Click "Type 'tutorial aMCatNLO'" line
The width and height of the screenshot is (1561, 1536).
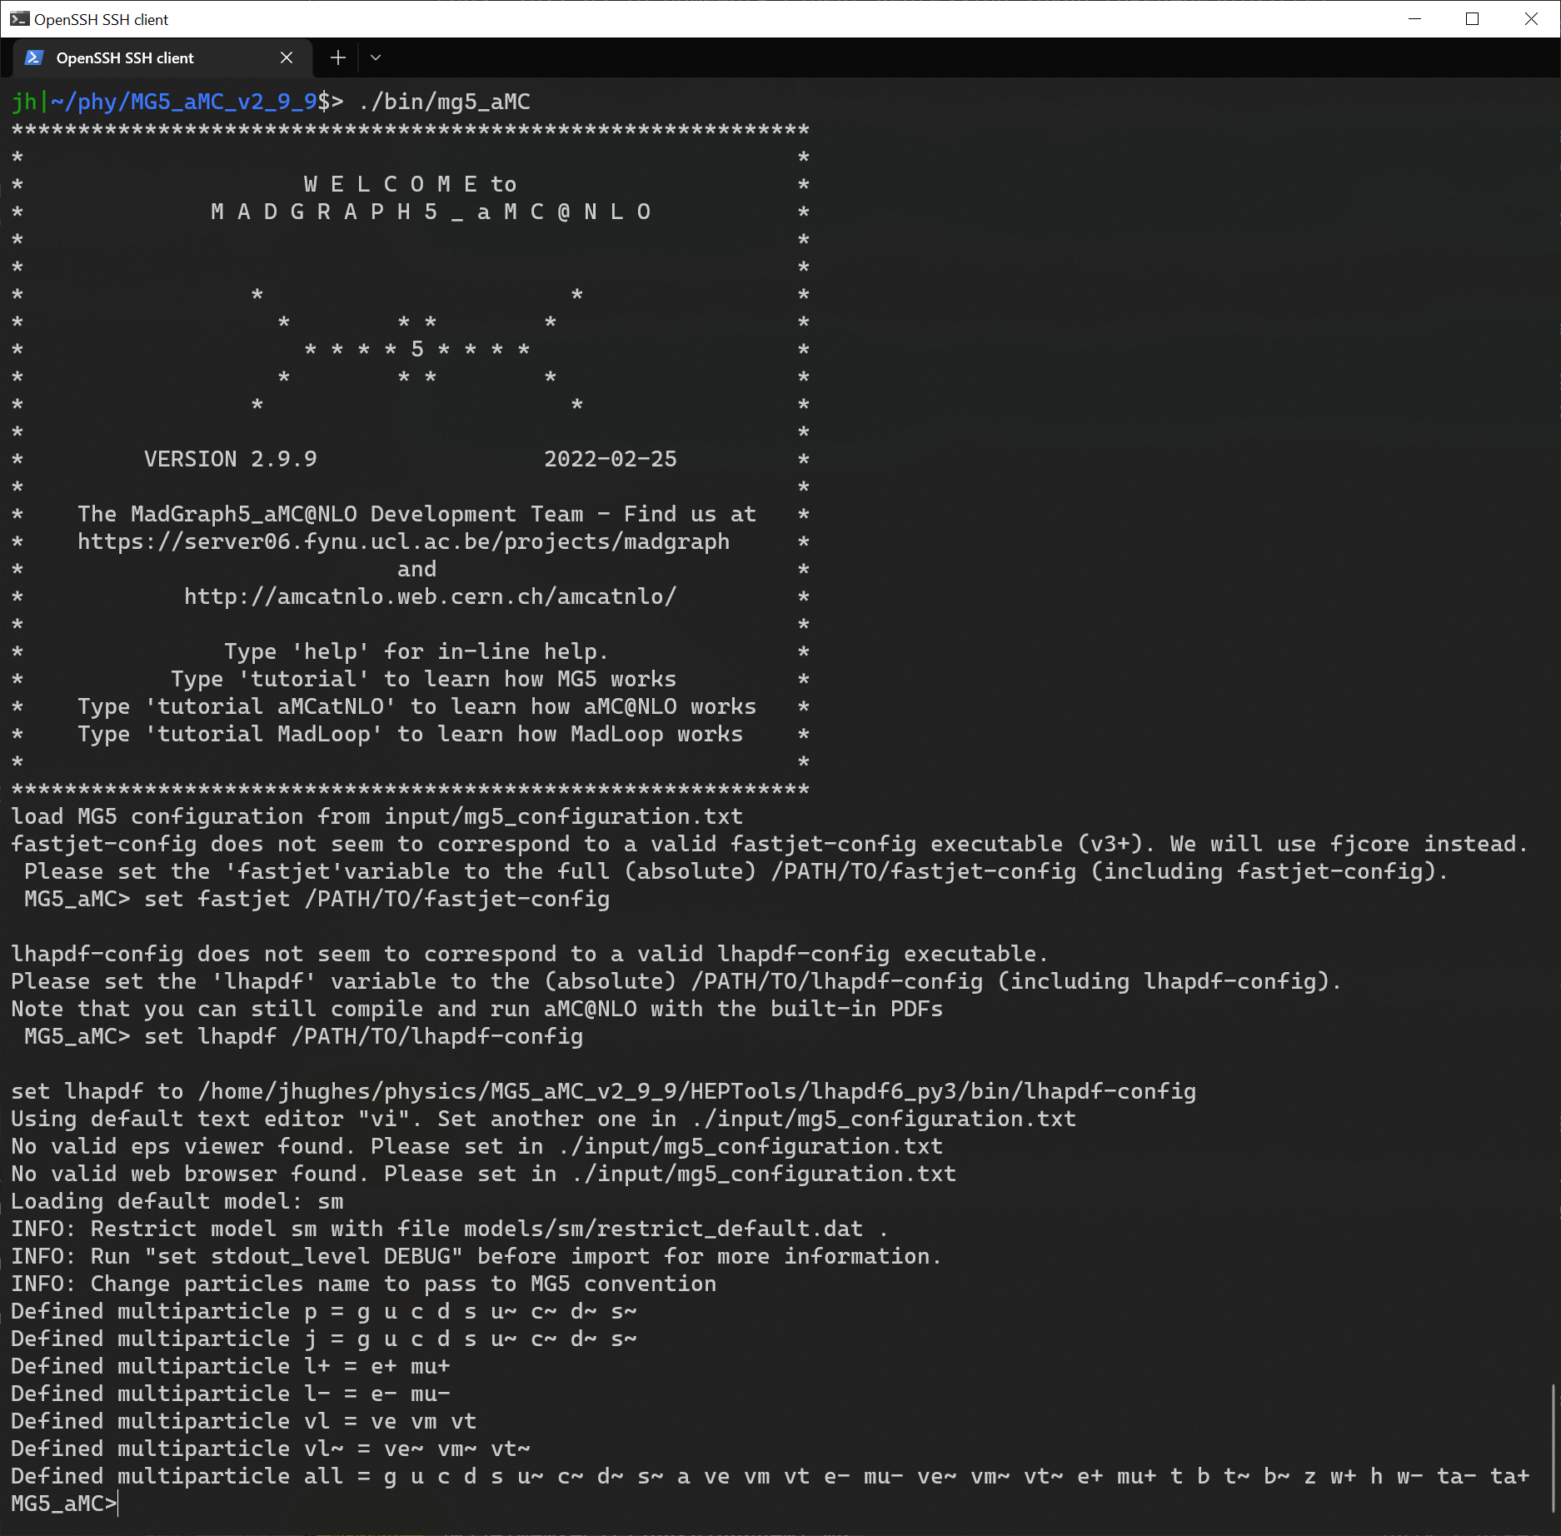[417, 706]
